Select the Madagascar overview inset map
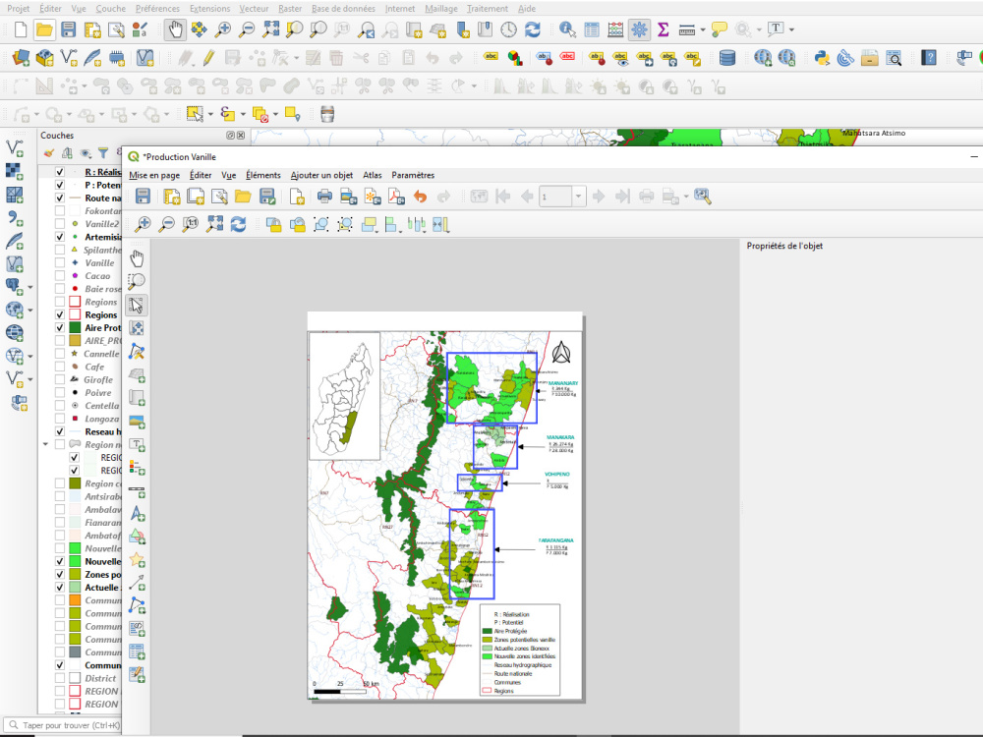Image resolution: width=983 pixels, height=737 pixels. [x=345, y=396]
